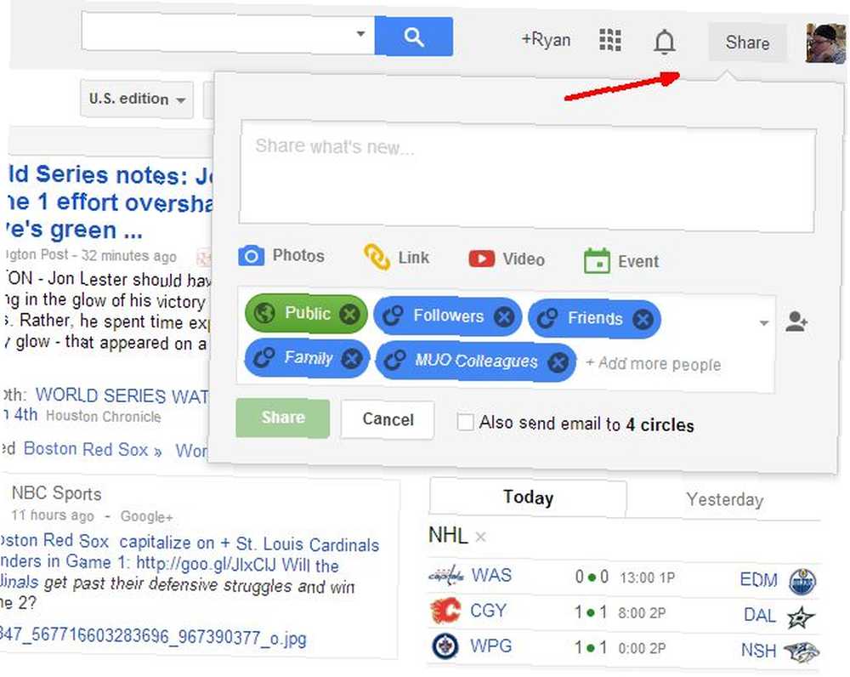Open the NSH team link
850x677 pixels.
(x=759, y=650)
